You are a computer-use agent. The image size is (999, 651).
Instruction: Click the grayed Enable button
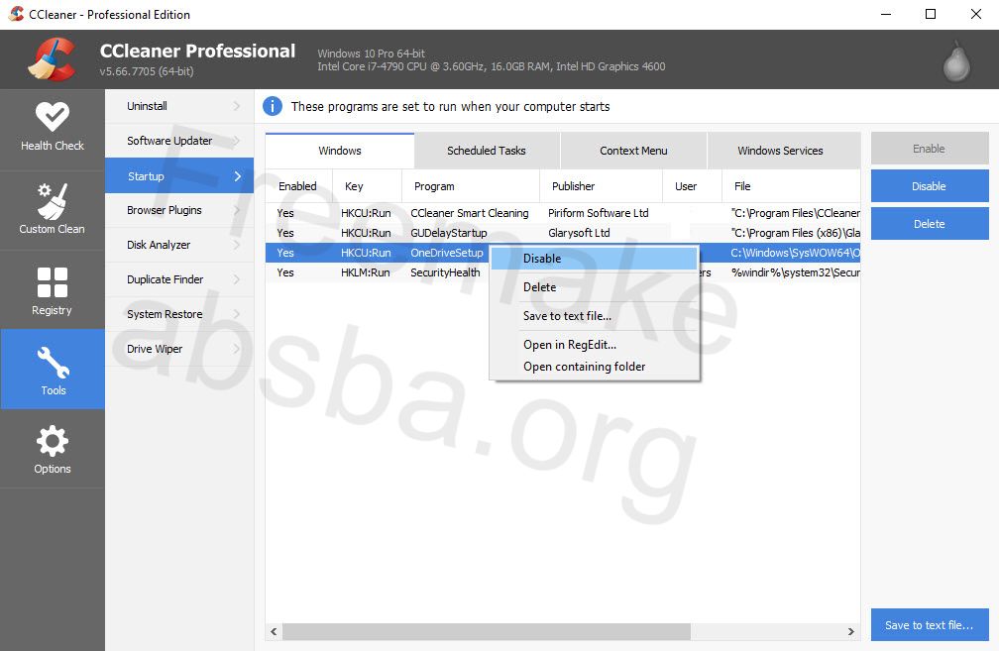(x=930, y=149)
